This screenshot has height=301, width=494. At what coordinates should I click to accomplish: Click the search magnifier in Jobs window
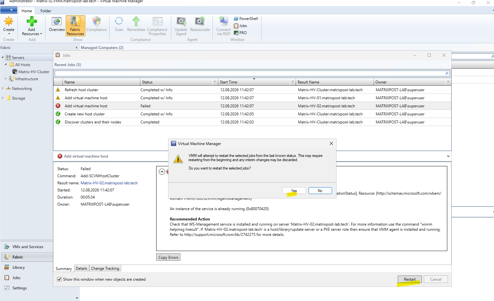[447, 73]
